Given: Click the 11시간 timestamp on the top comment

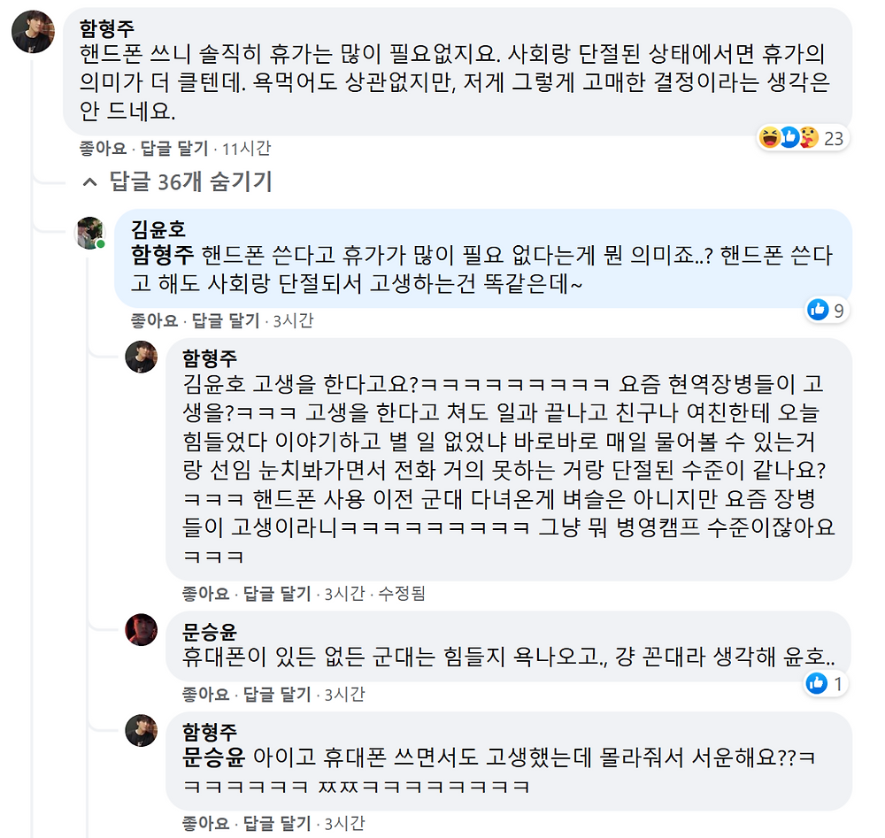Looking at the screenshot, I should coord(247,148).
